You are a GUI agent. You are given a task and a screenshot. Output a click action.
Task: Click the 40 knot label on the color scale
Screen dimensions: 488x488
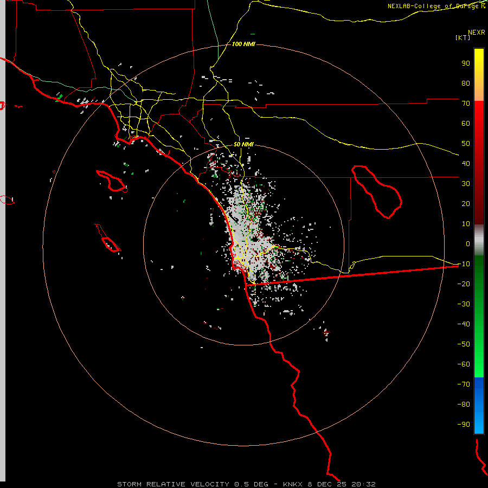466,163
